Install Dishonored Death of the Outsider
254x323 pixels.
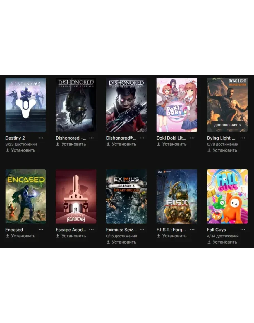(x=121, y=144)
